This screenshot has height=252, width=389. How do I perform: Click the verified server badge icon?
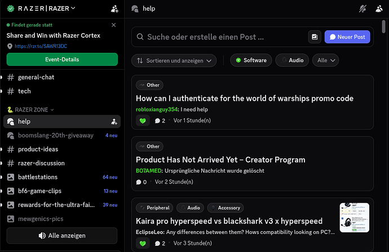[11, 8]
